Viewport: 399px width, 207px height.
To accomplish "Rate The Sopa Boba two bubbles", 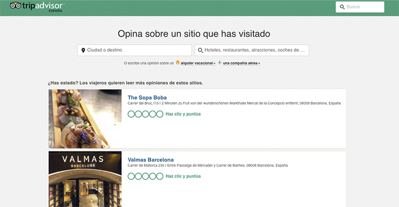I will (x=138, y=114).
